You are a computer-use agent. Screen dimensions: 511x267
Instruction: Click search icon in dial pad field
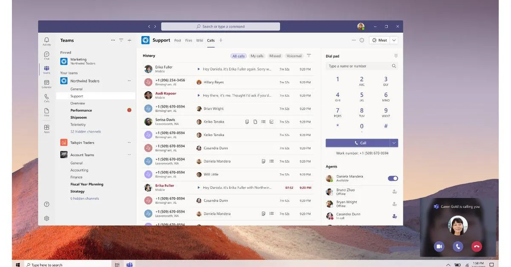tap(394, 66)
